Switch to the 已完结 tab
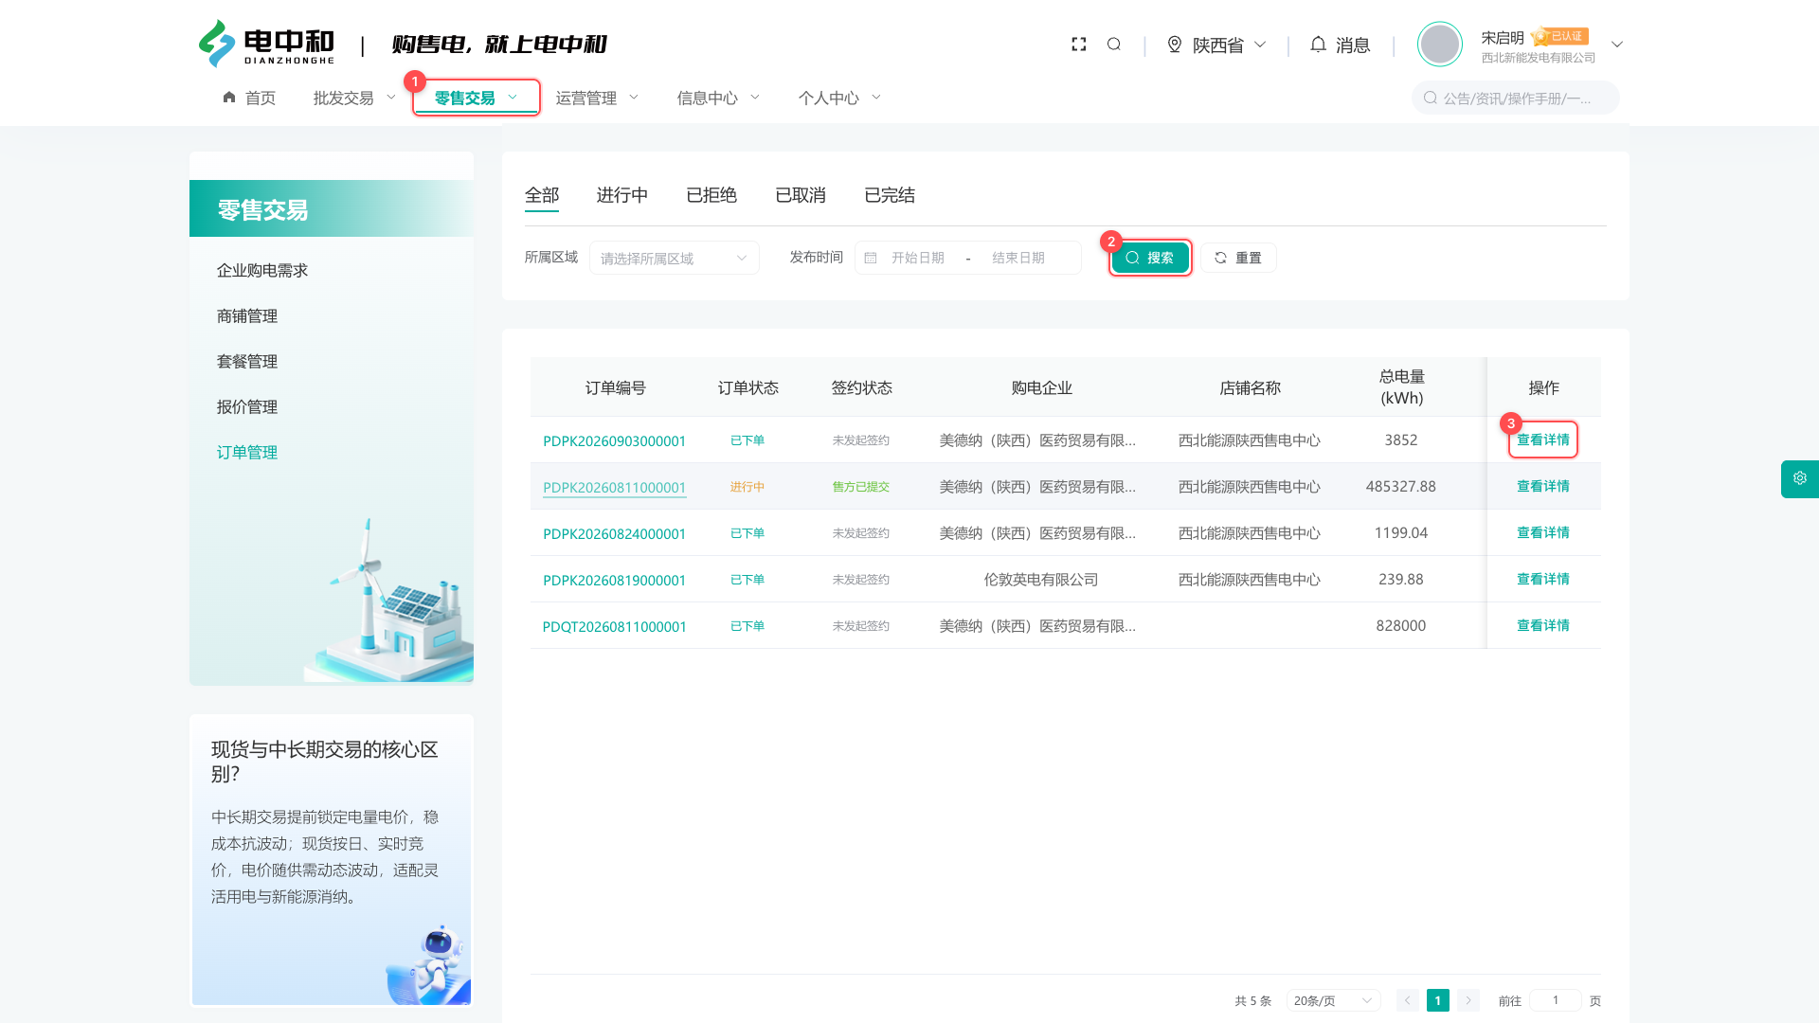 [890, 195]
